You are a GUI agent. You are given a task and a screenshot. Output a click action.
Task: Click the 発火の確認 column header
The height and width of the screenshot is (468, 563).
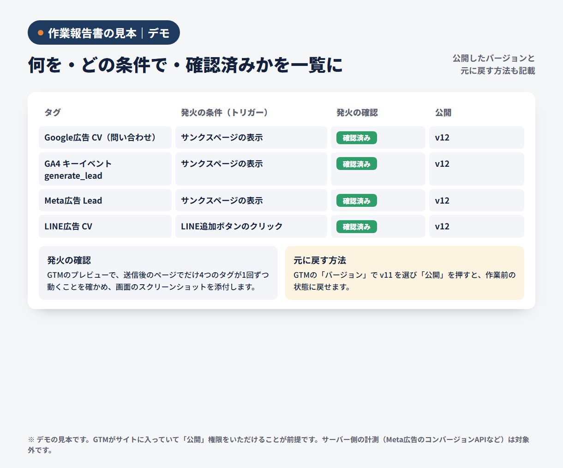coord(357,112)
